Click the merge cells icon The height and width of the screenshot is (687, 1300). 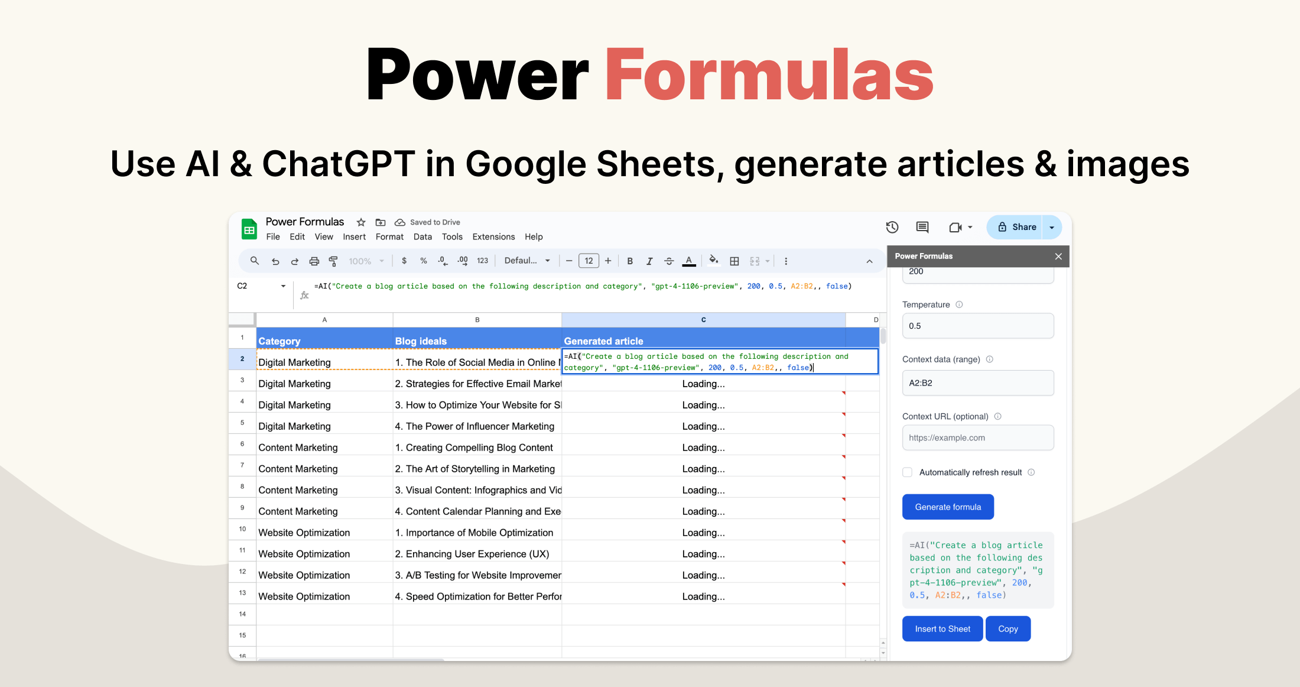pyautogui.click(x=755, y=261)
